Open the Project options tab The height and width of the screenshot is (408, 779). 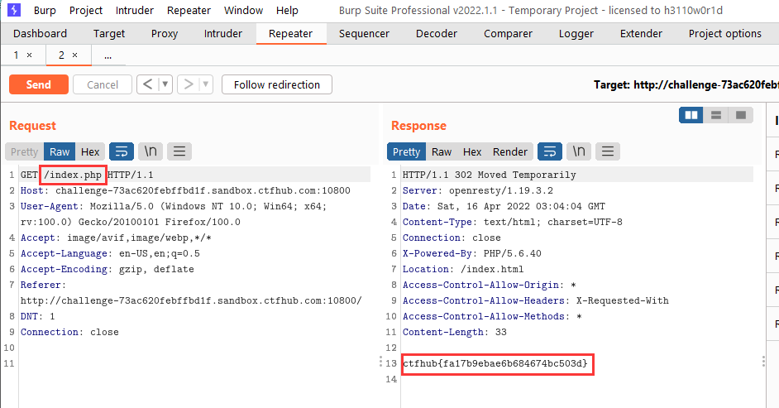click(725, 33)
